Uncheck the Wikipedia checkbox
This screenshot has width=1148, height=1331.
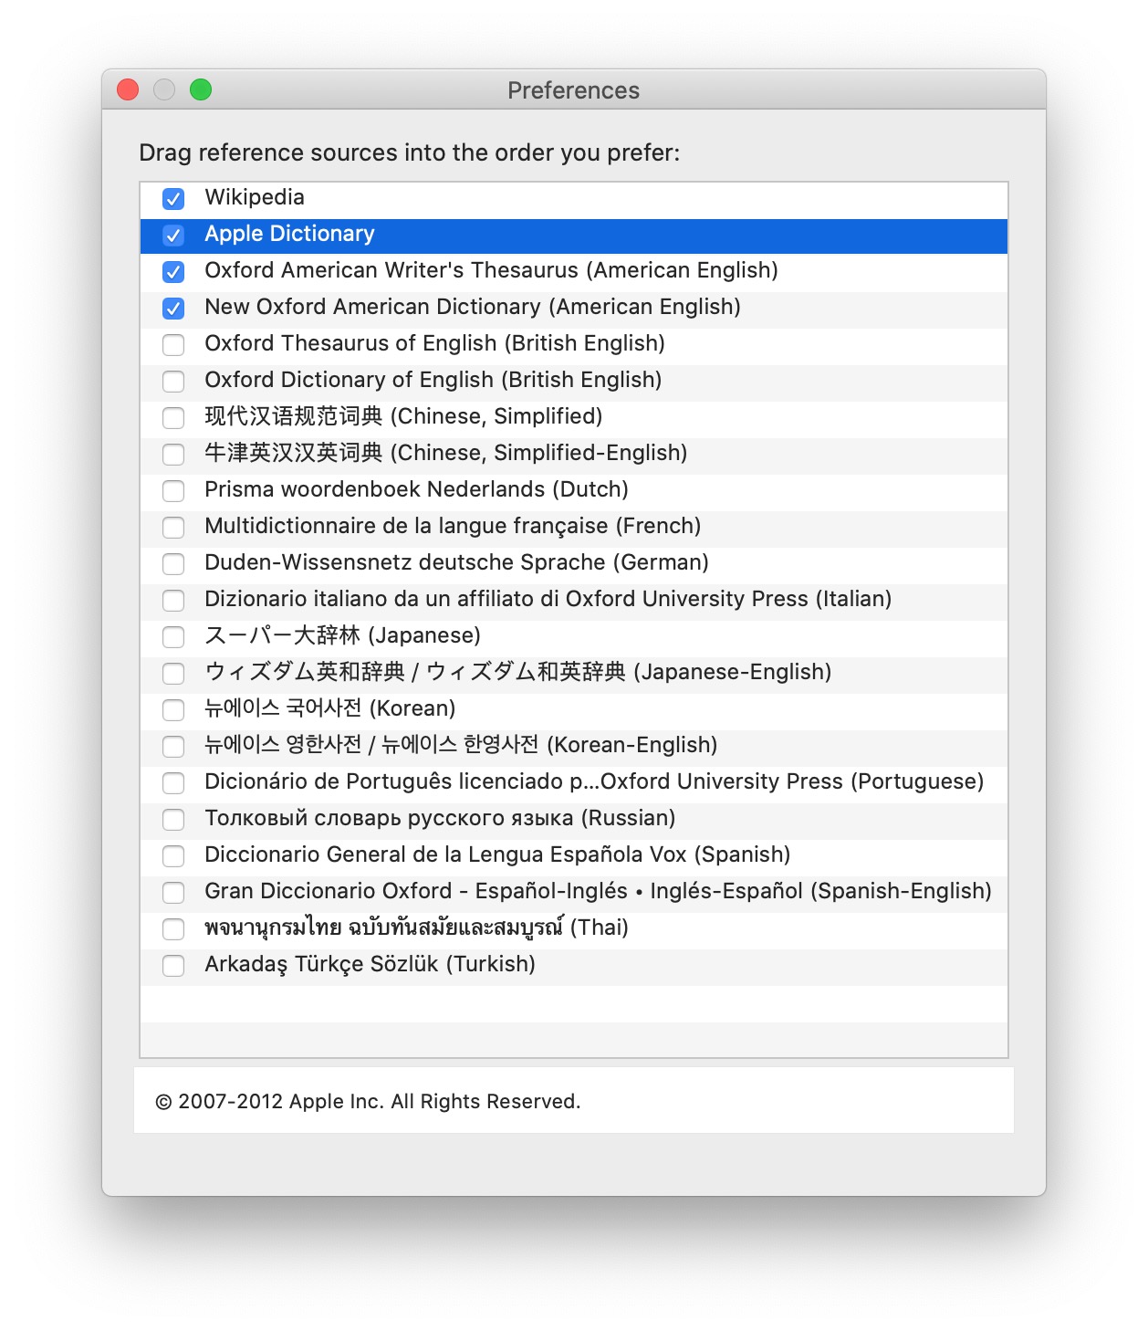tap(173, 198)
